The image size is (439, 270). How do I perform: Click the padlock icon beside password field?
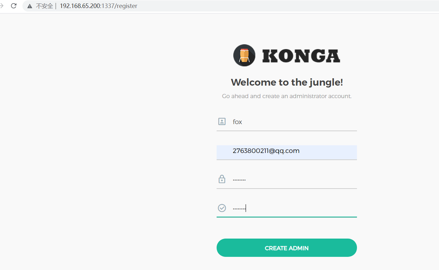click(x=222, y=179)
